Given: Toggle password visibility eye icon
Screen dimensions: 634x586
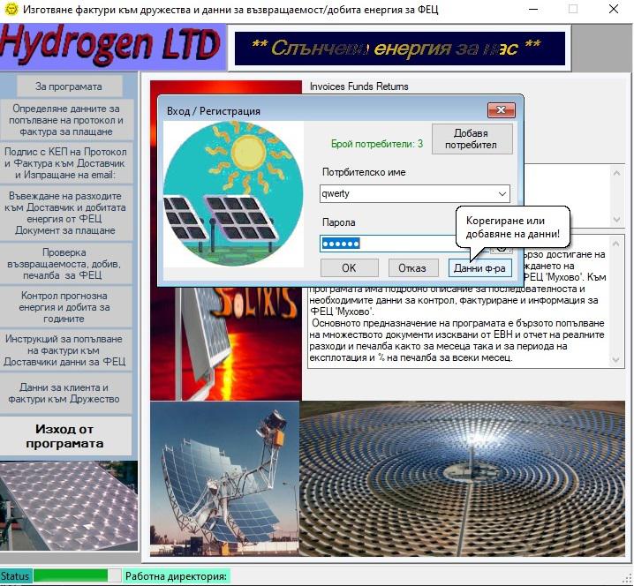Looking at the screenshot, I should pos(503,244).
